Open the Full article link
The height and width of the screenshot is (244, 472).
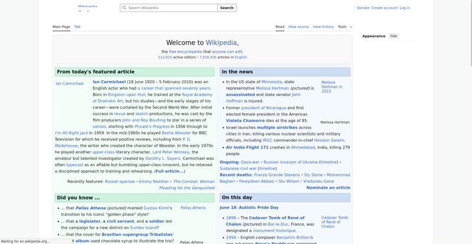(x=169, y=171)
